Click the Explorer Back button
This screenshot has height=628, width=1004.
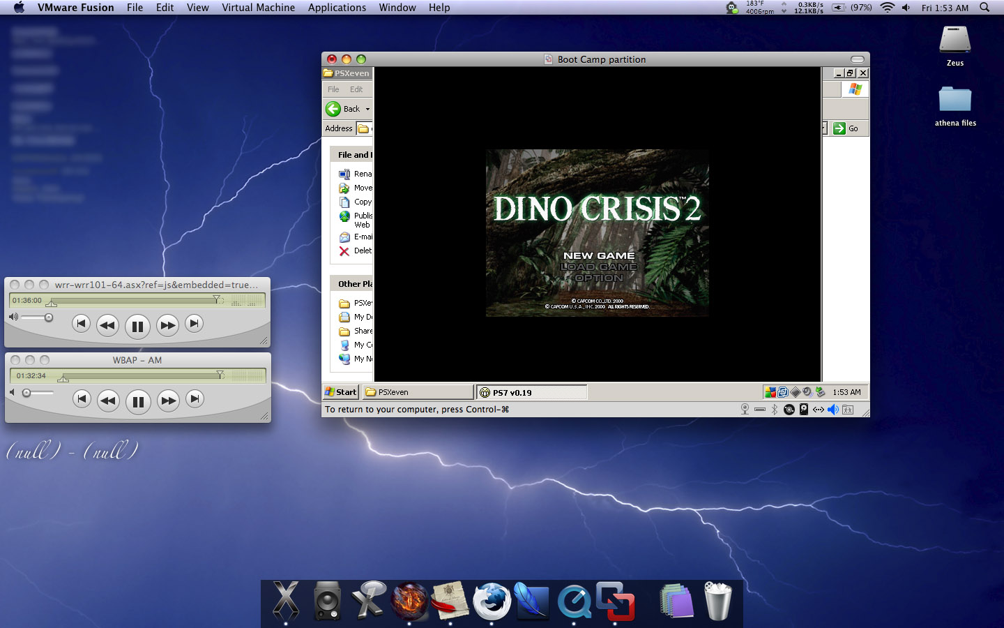click(343, 109)
